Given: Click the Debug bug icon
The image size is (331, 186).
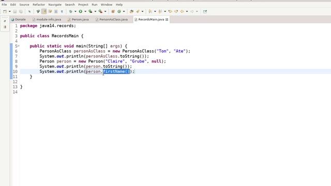Looking at the screenshot, I should coord(71,11).
